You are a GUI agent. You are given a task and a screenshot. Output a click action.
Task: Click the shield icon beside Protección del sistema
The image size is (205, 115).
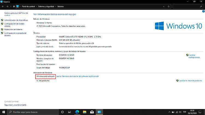click(x=2, y=29)
